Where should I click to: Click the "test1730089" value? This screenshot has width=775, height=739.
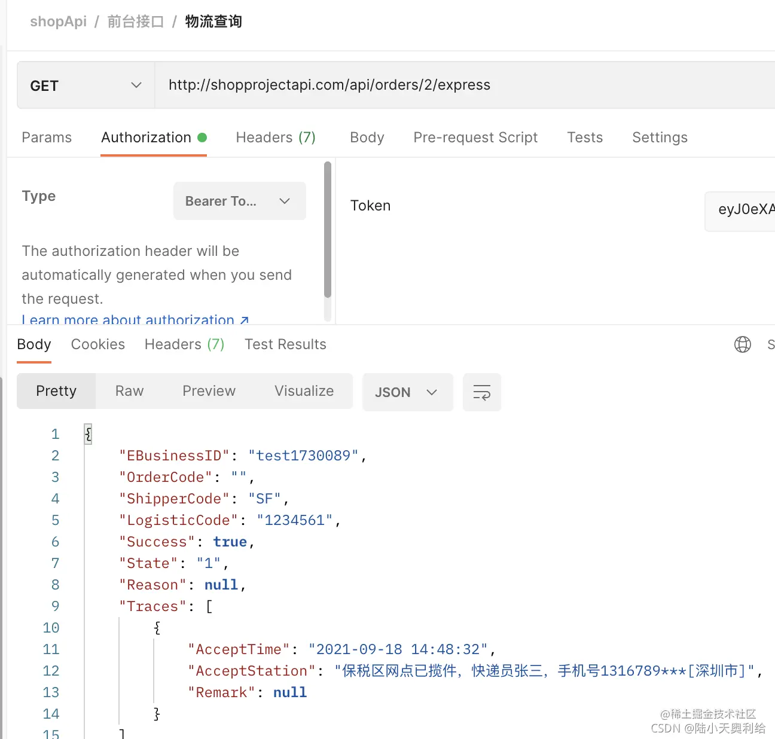click(303, 456)
